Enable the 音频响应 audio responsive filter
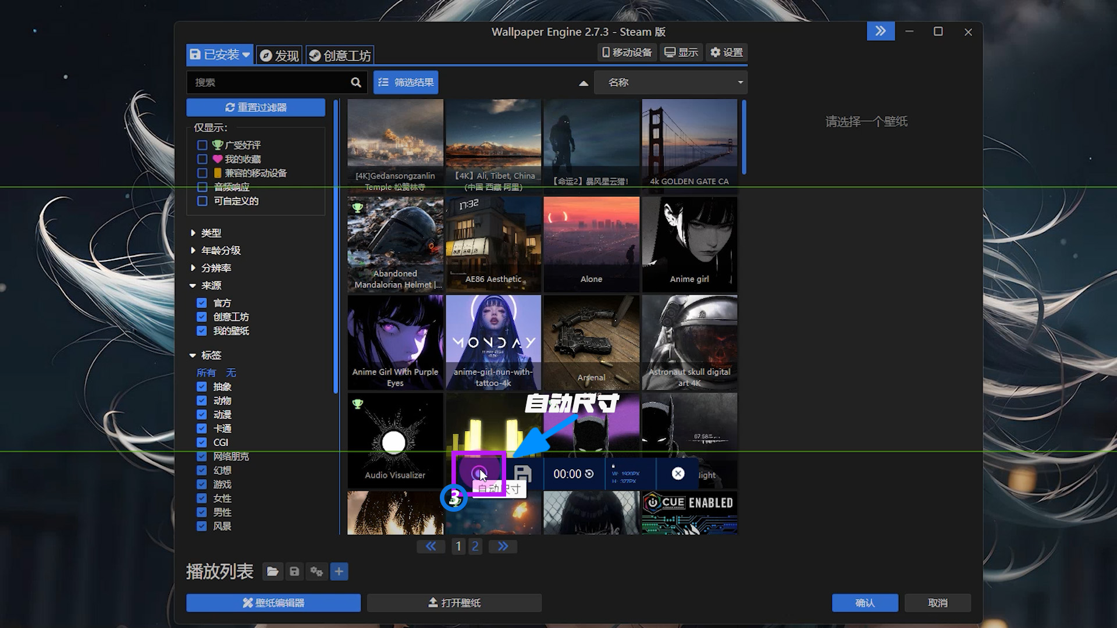This screenshot has height=628, width=1117. 202,187
